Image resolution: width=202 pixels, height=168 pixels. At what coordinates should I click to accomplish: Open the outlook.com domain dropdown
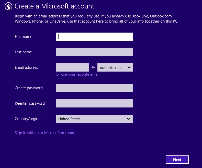click(x=115, y=67)
